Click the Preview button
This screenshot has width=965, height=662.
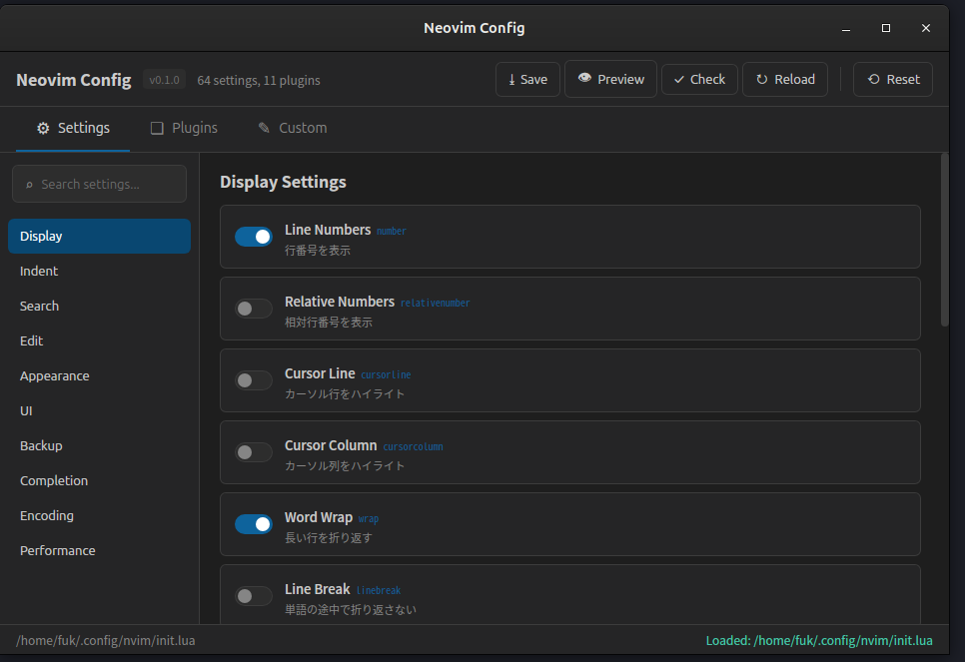coord(610,79)
